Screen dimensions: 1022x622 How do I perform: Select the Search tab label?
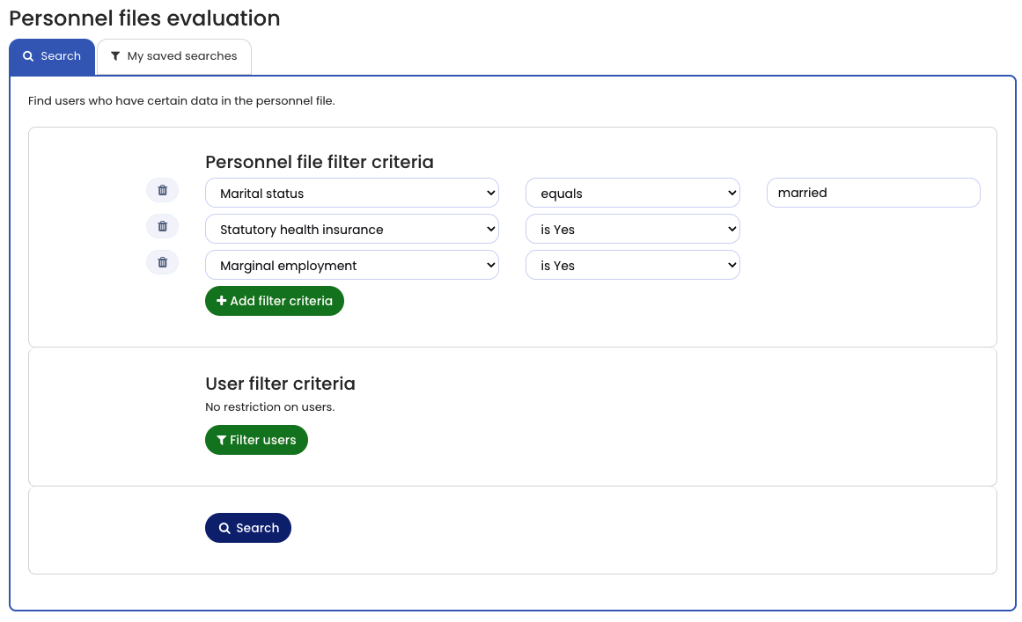point(61,56)
